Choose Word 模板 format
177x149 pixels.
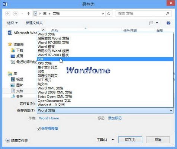[x=105, y=47]
